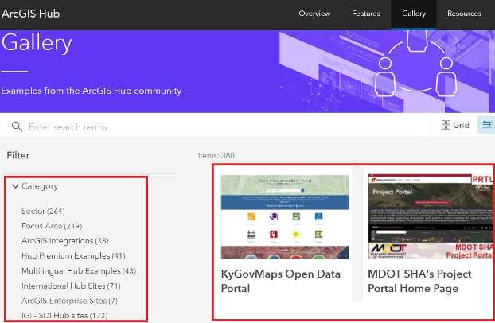Toggle the filter panel icon
495x323 pixels.
coord(486,125)
